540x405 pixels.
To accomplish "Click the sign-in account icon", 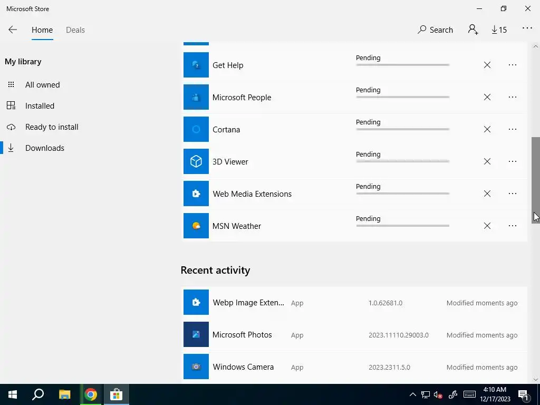I will point(473,30).
